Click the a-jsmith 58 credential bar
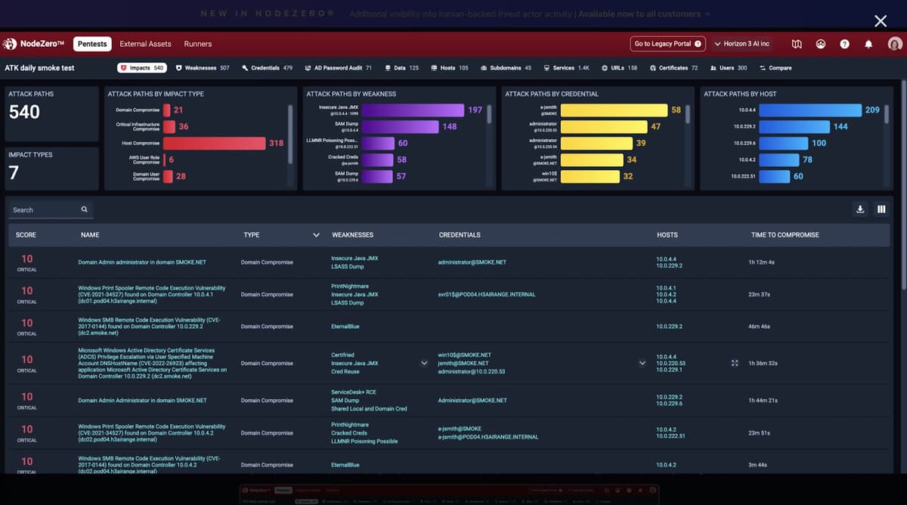 tap(614, 110)
